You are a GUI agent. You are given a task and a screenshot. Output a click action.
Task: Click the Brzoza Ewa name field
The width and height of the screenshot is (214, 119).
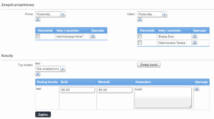(x=167, y=37)
